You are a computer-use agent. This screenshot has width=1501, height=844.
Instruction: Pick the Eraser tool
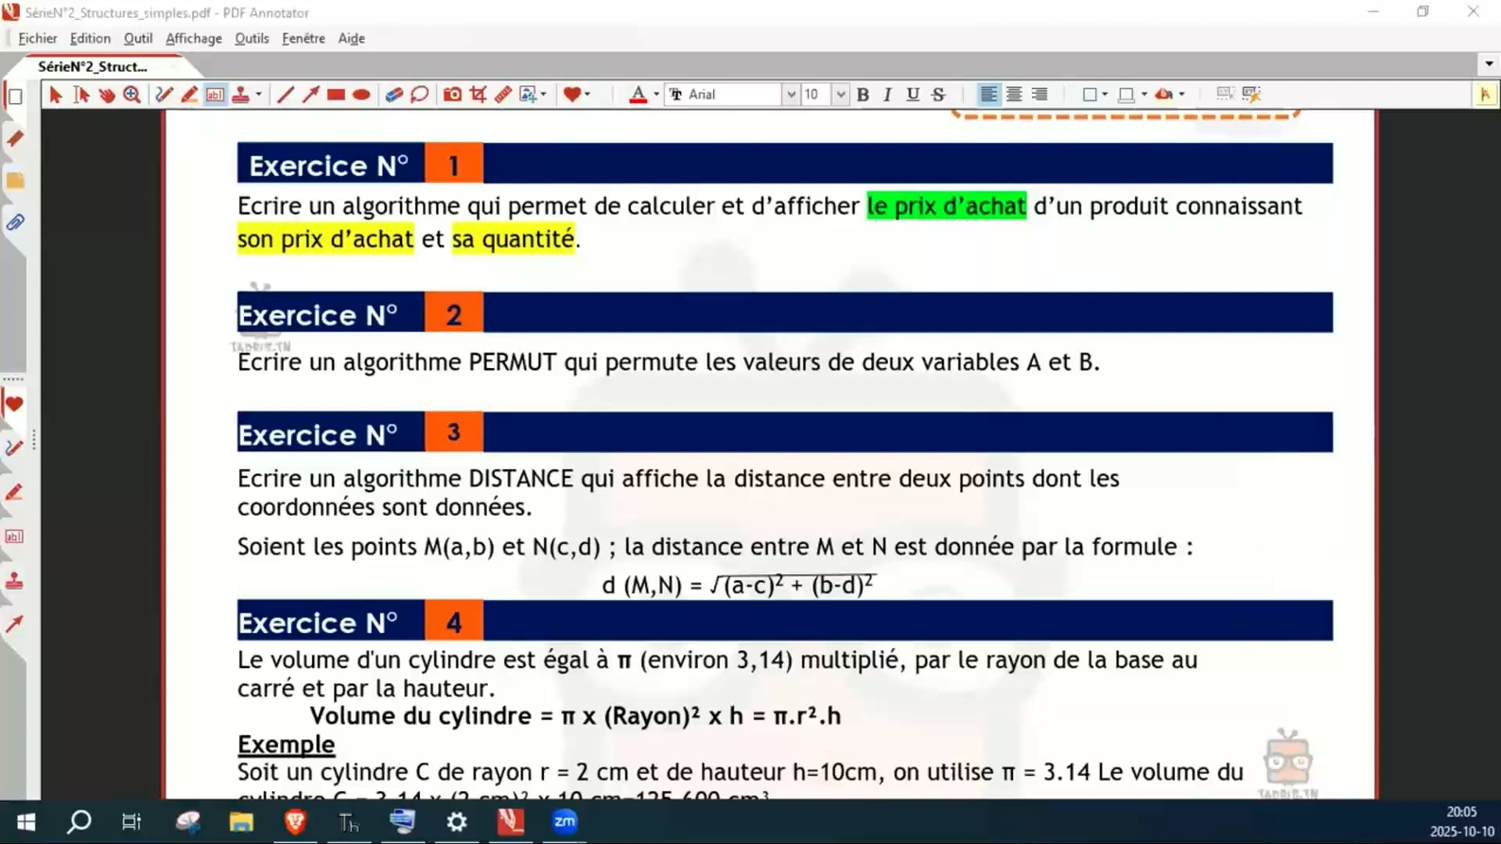coord(394,95)
